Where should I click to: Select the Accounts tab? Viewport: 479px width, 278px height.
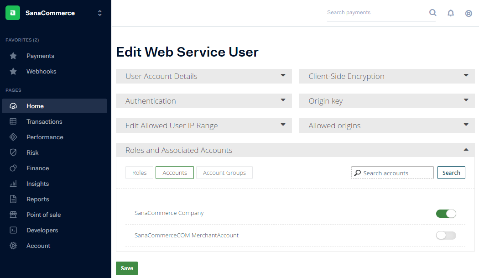pos(175,173)
